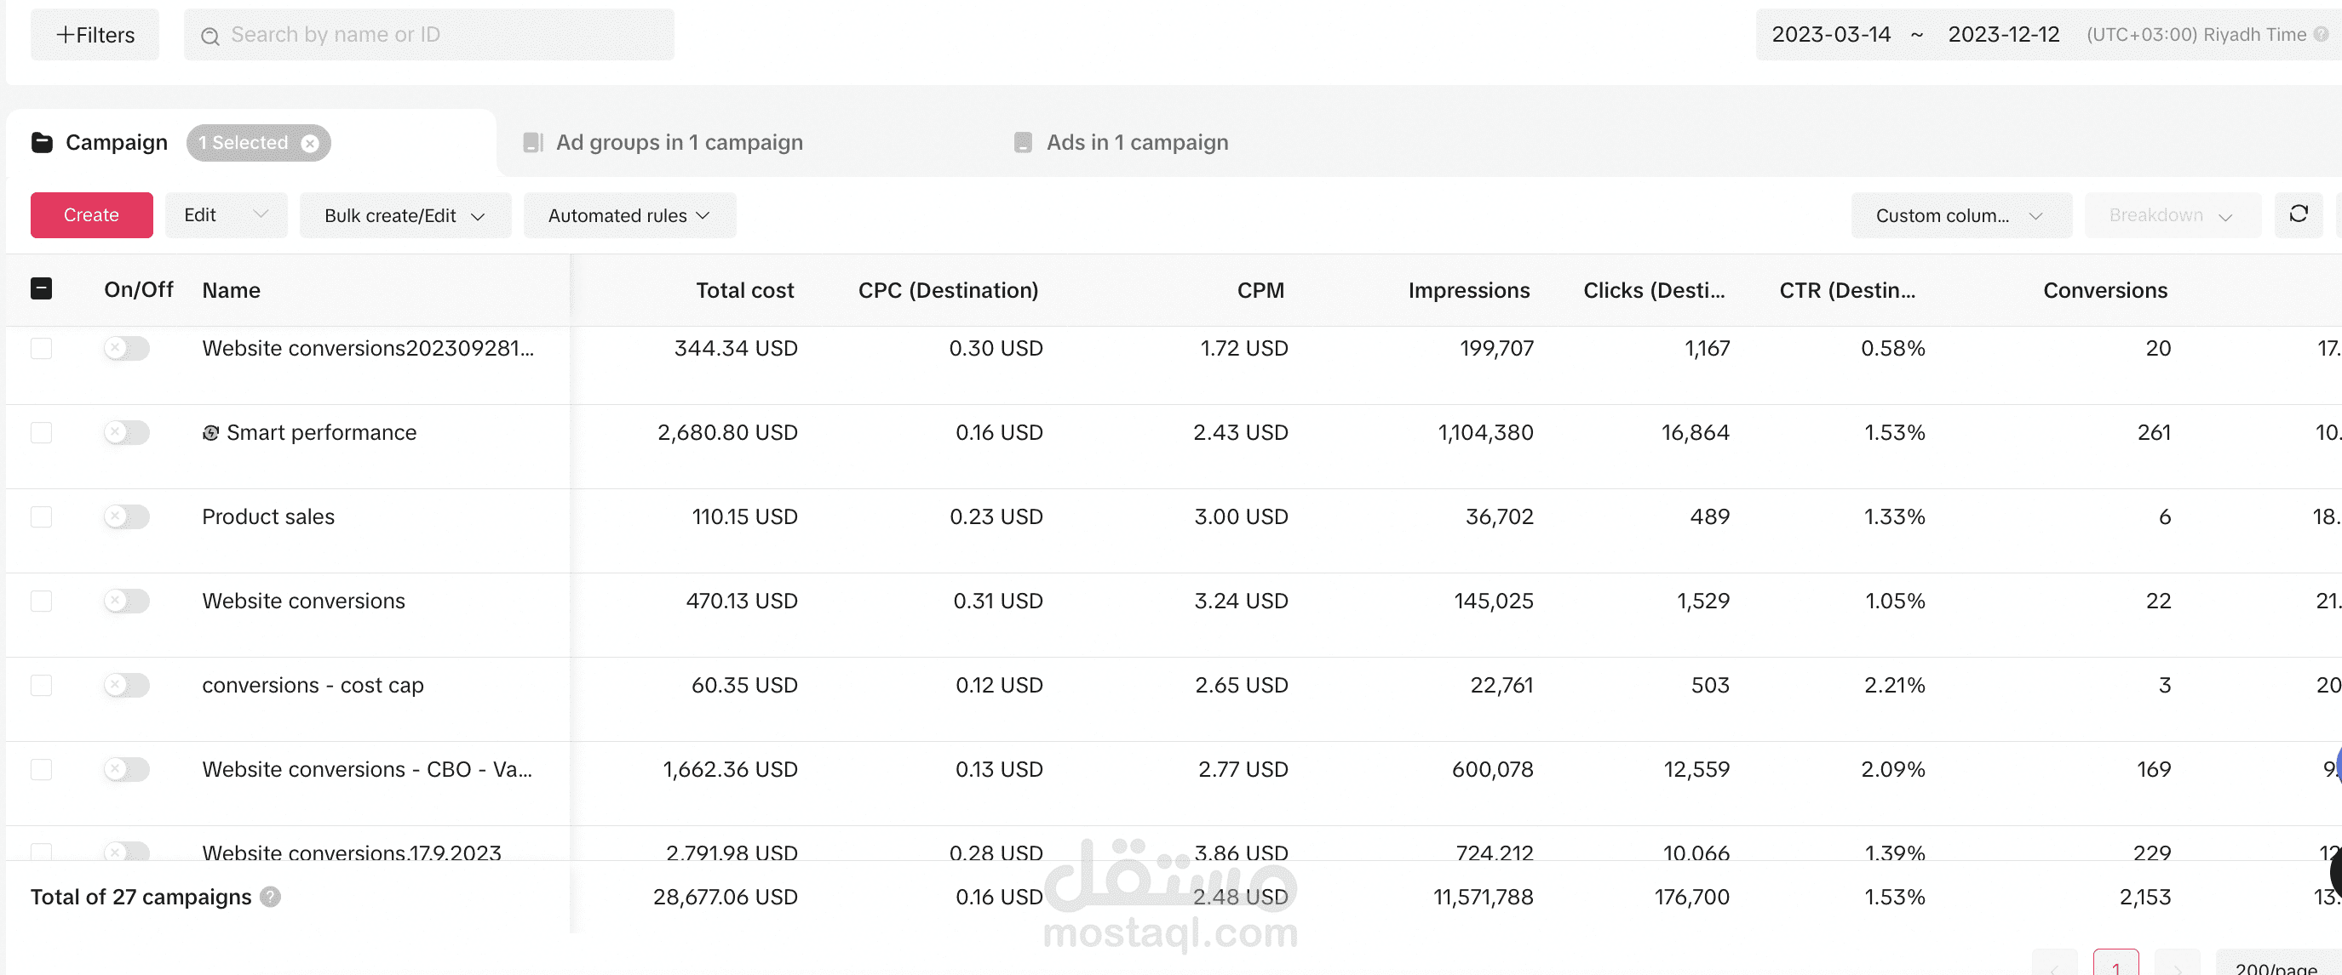
Task: Switch to Ad groups in 1 campaign tab
Action: point(678,143)
